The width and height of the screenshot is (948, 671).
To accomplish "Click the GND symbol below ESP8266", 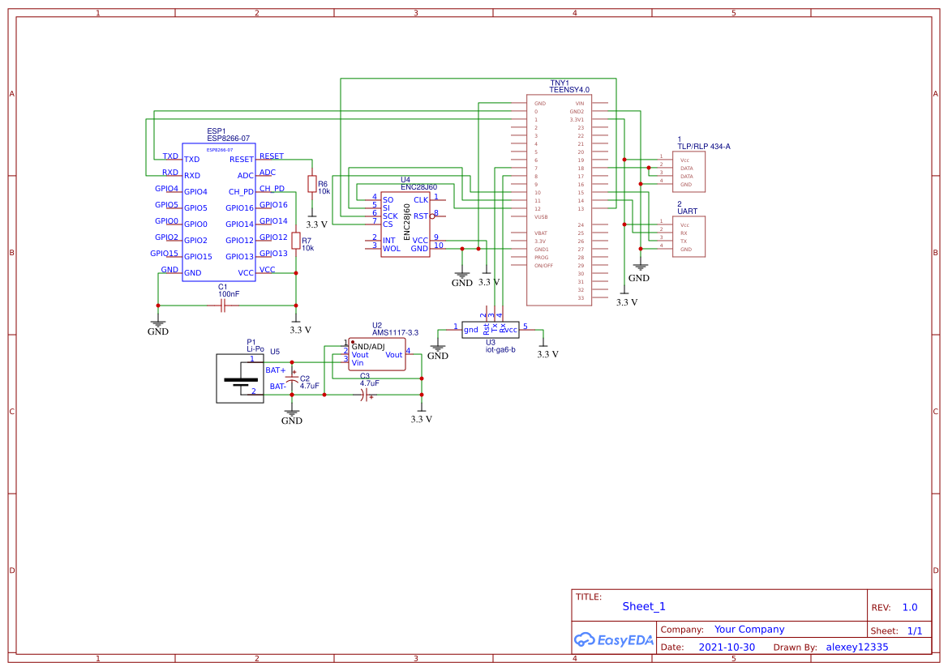I will [158, 327].
